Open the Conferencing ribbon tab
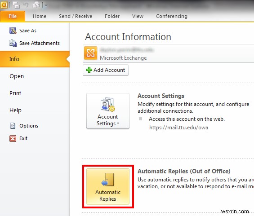Viewport: 254px width, 216px height. [x=172, y=16]
